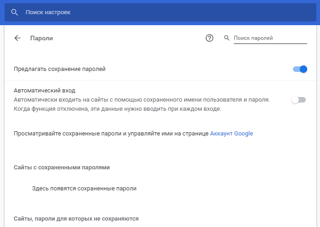
Task: Click the magnifier icon in settings search bar
Action: pos(14,12)
